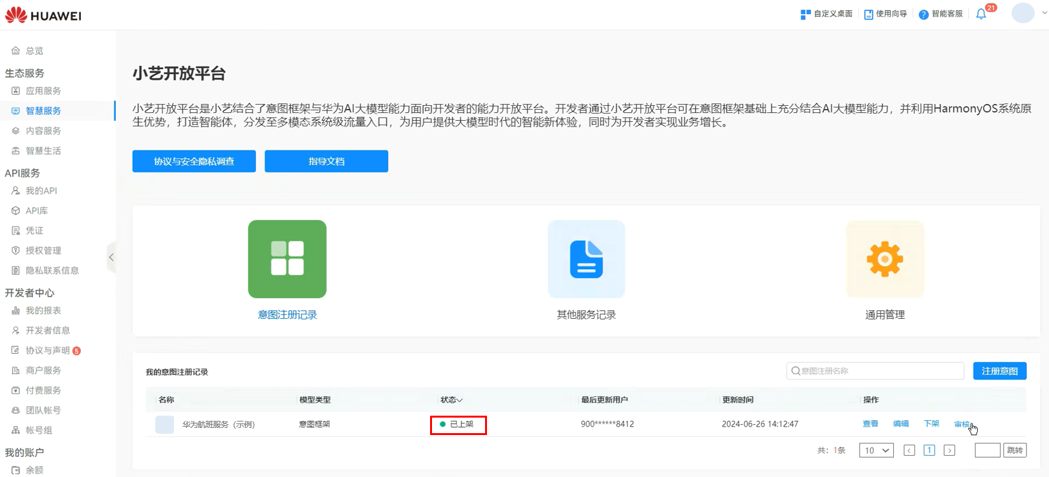Click the 意图注册记录 link label
The width and height of the screenshot is (1049, 477).
(x=287, y=315)
